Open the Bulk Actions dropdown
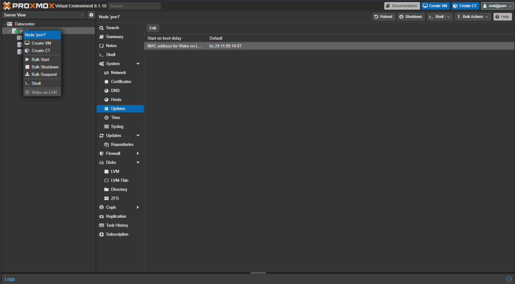This screenshot has width=515, height=284. [x=473, y=17]
